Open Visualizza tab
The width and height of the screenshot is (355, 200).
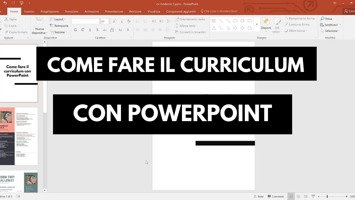pyautogui.click(x=154, y=11)
